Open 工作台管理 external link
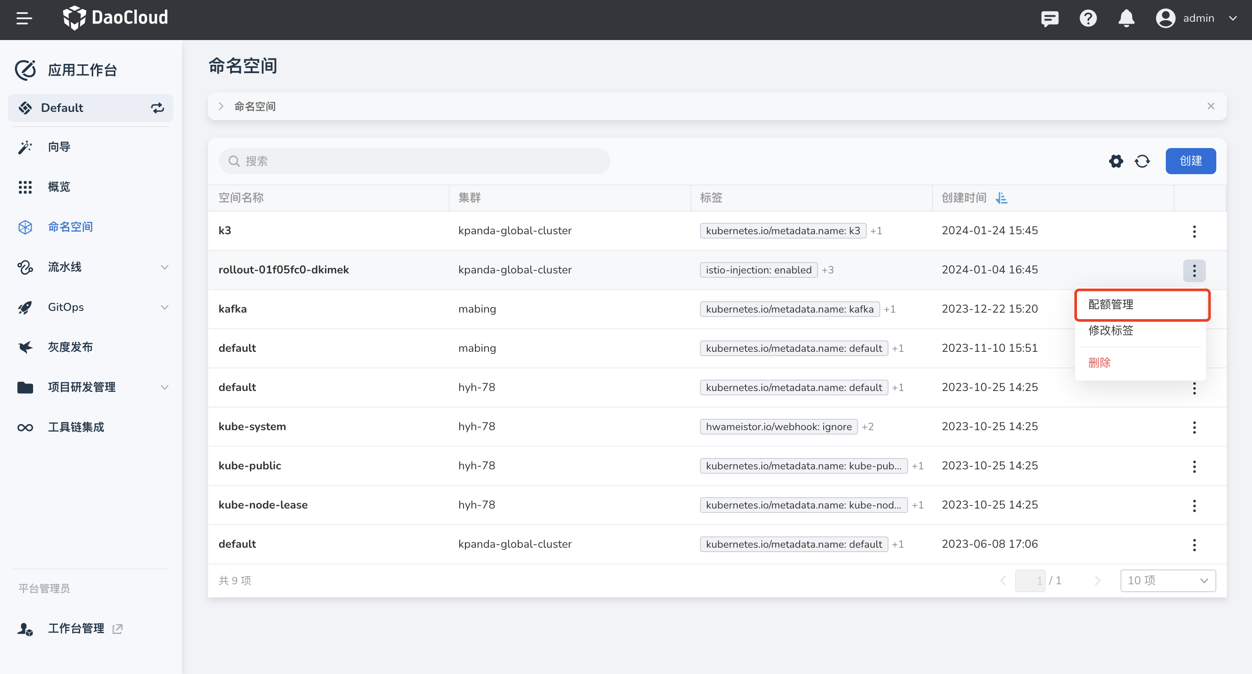 tap(76, 628)
